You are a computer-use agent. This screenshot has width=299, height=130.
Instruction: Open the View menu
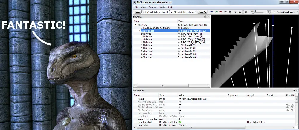[x=144, y=7]
